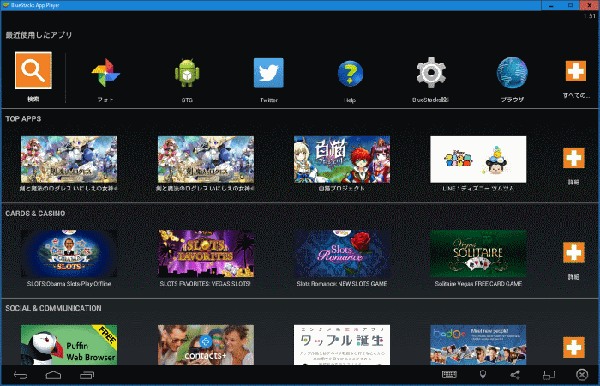The image size is (600, 386).
Task: Click 詳細 label under TOP APPS plus
Action: [573, 182]
